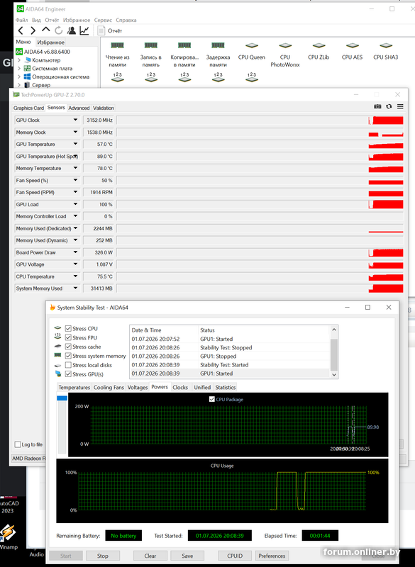This screenshot has width=415, height=567.
Task: Take GPU-Z screenshot with camera icon
Action: [x=377, y=106]
